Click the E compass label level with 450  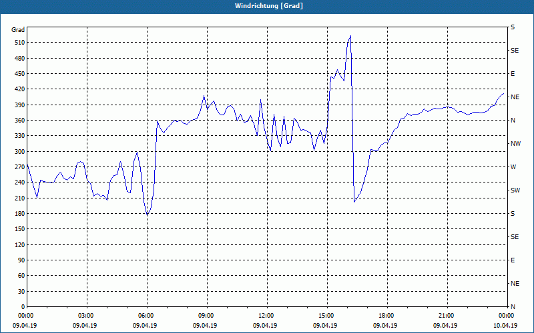point(513,74)
